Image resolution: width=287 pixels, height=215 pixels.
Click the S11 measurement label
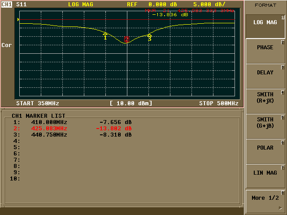22,4
